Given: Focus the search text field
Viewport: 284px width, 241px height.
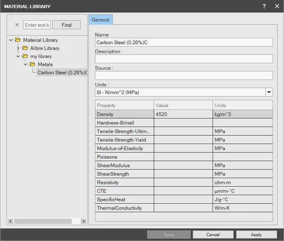Looking at the screenshot, I should click(37, 25).
